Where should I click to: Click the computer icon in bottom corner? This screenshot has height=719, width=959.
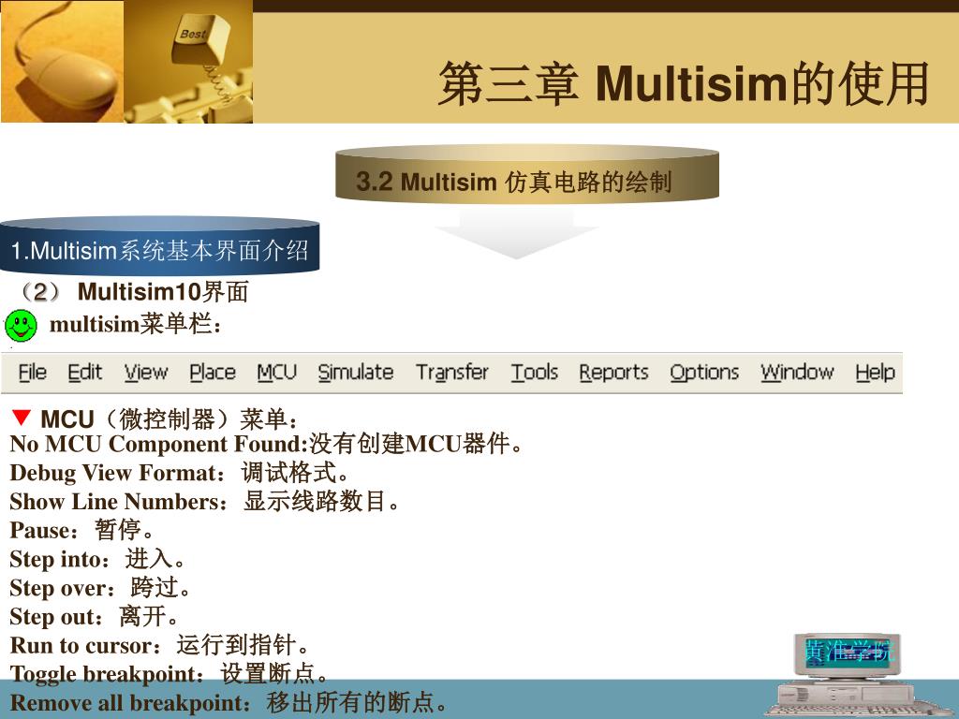click(x=847, y=674)
